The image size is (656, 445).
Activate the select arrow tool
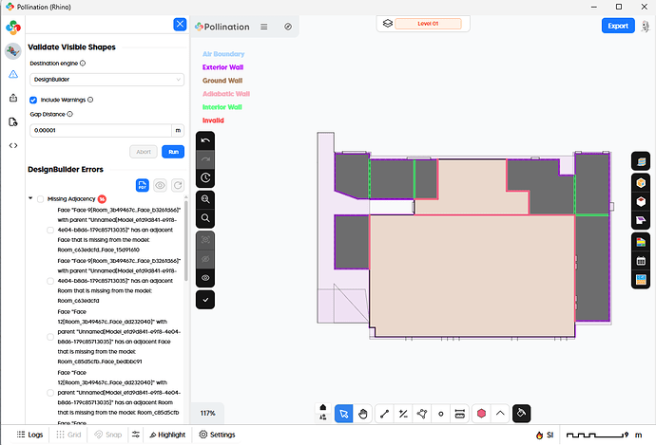(344, 414)
